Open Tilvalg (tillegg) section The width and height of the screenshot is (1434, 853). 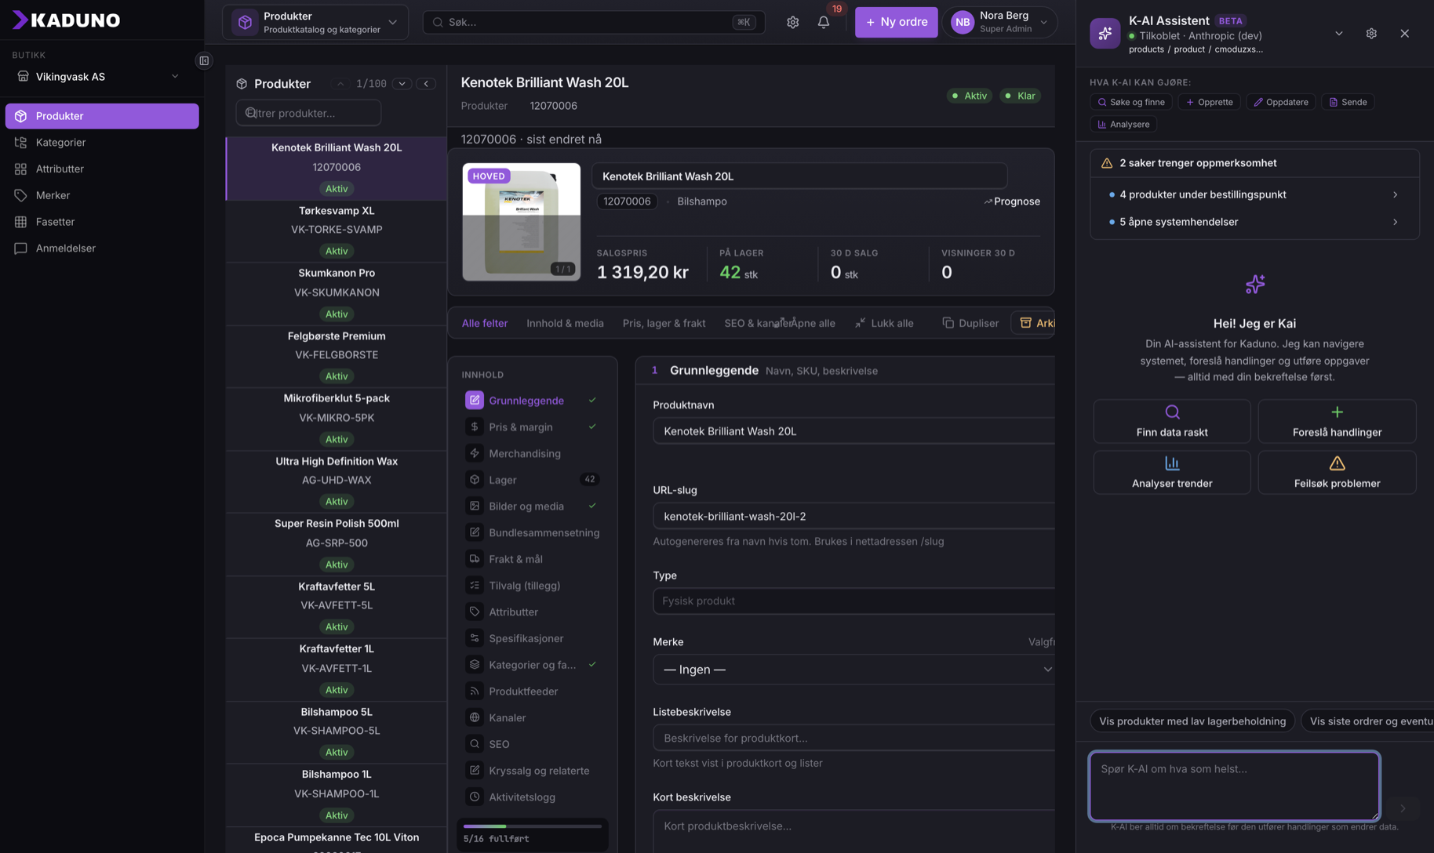tap(532, 586)
